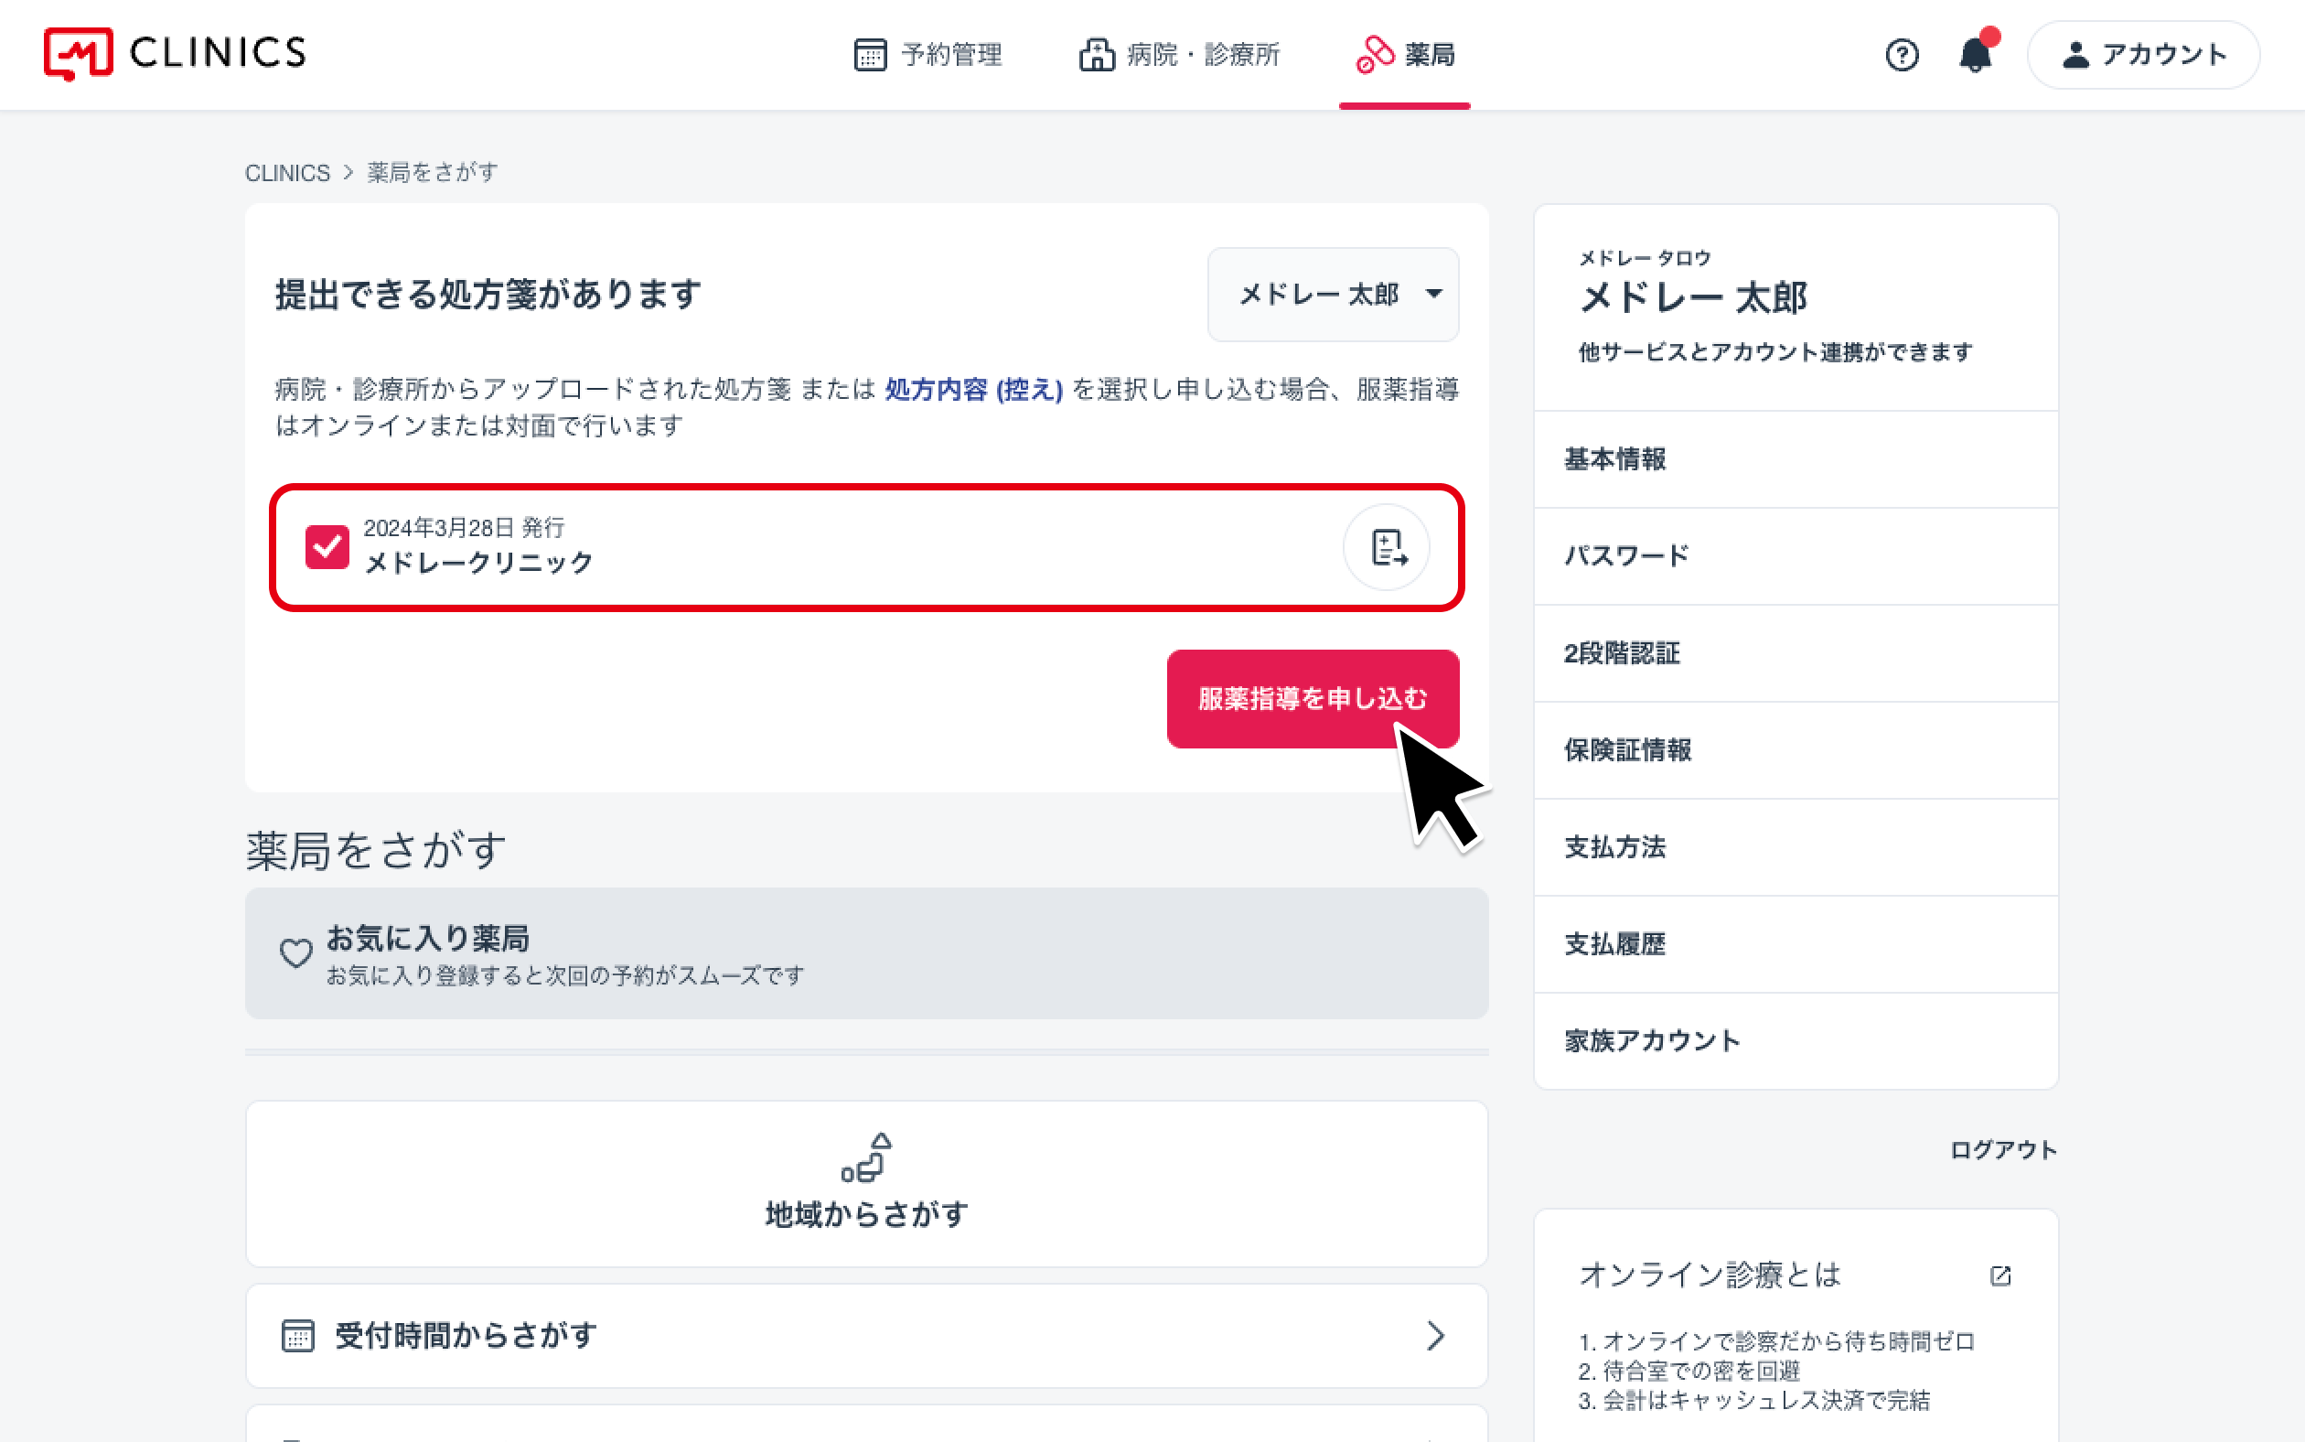Viewport: 2305px width, 1442px height.
Task: Click the 予約管理 calendar icon
Action: pyautogui.click(x=869, y=55)
